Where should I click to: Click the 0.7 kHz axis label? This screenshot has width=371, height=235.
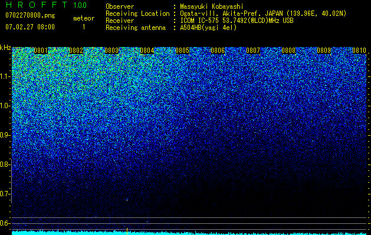[5, 194]
